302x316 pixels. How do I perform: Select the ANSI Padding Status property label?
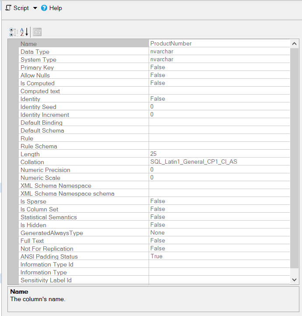pyautogui.click(x=49, y=256)
